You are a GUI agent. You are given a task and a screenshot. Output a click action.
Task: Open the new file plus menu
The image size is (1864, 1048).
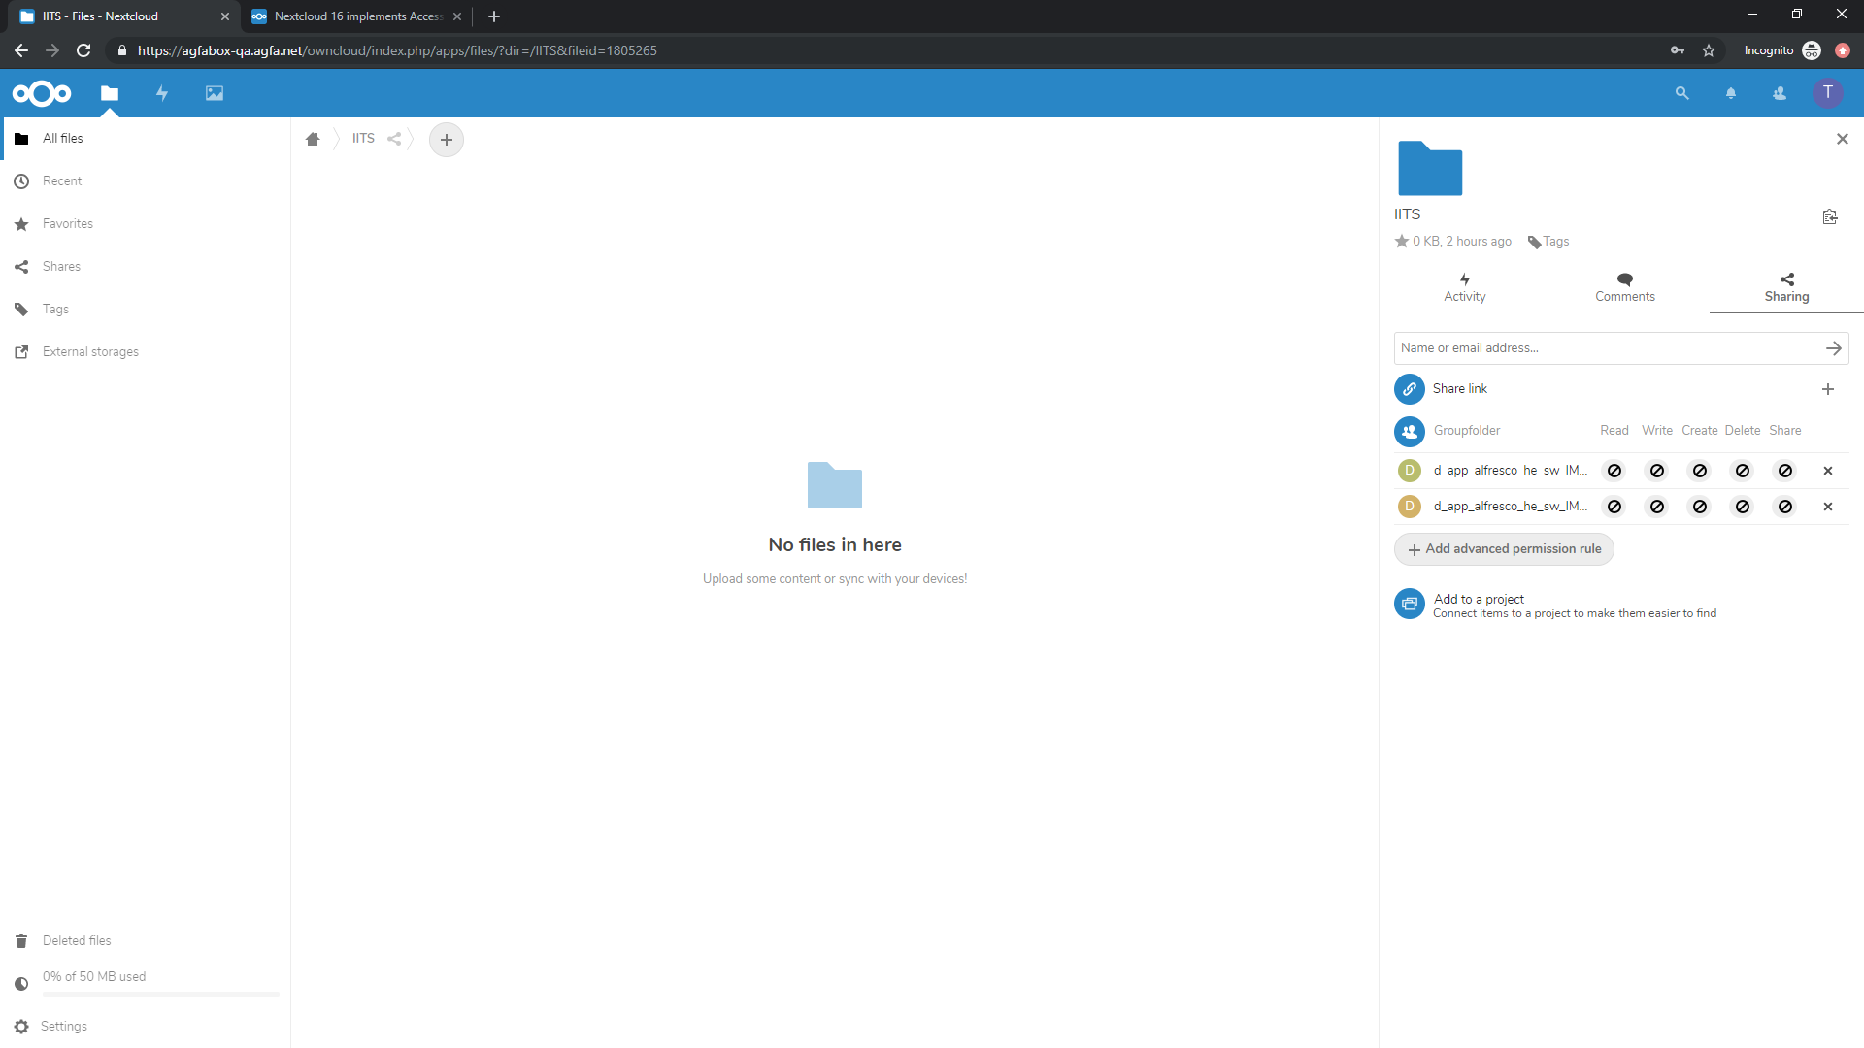click(447, 139)
